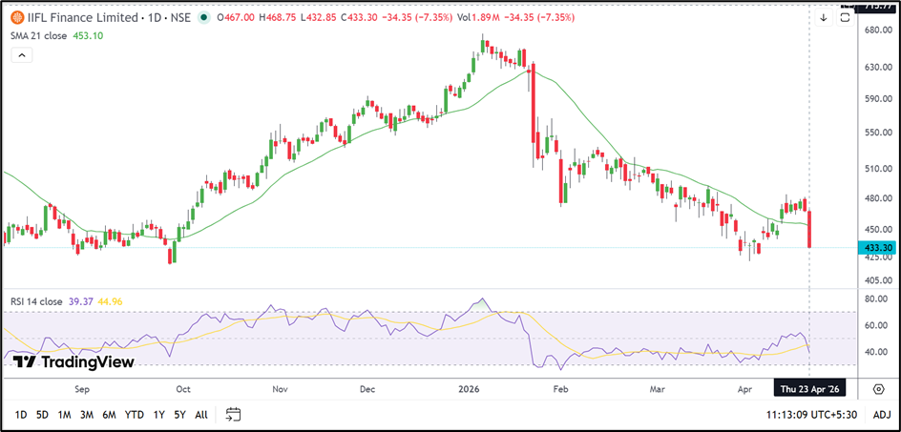This screenshot has width=901, height=432.
Task: Click the TradingView logo watermark
Action: (73, 361)
